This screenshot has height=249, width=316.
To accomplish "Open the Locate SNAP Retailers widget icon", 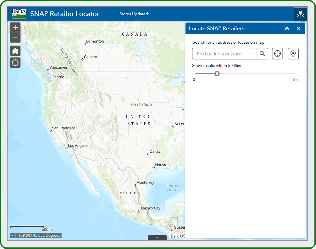I will (300, 14).
